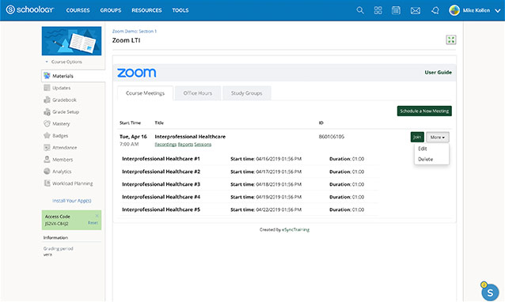Click the Interprofessional Healthcare meeting title

click(190, 137)
